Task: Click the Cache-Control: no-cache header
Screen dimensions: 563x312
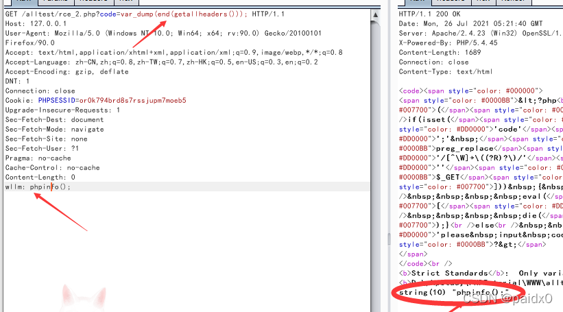Action: tap(52, 168)
